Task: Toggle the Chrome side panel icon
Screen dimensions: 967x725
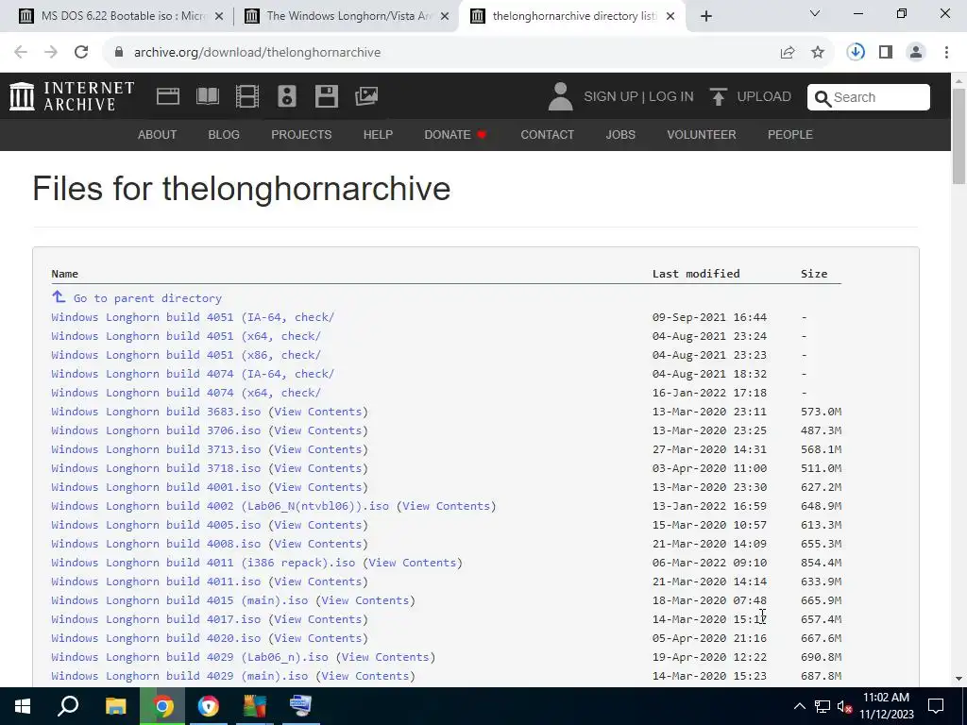Action: click(x=886, y=53)
